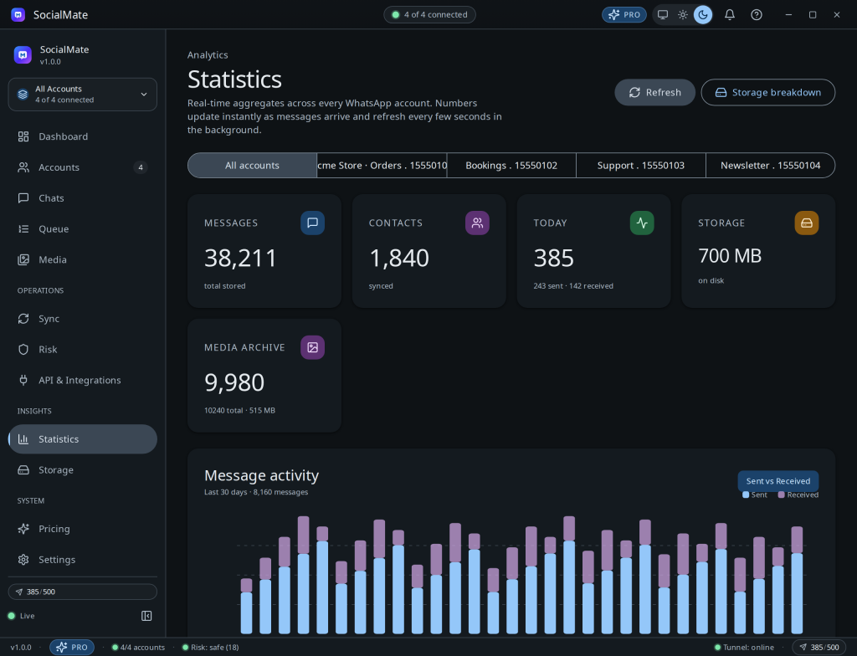Click the Messages card chat icon

tap(313, 223)
